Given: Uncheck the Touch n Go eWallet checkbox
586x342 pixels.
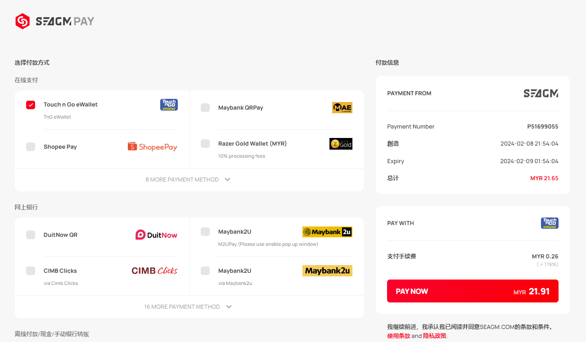Looking at the screenshot, I should [x=31, y=105].
